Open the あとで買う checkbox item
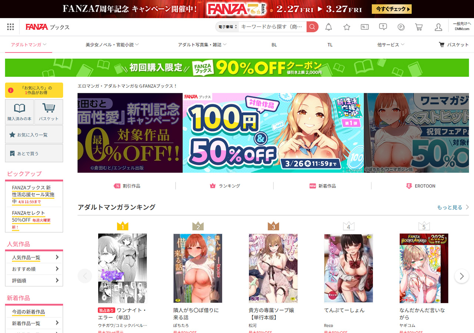The height and width of the screenshot is (333, 474). click(34, 153)
